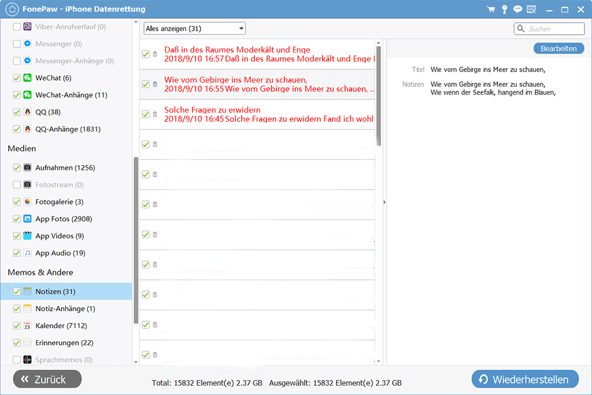The image size is (592, 395).
Task: Uncheck the QQ-Anhänge (1831) checkbox
Action: pos(17,129)
